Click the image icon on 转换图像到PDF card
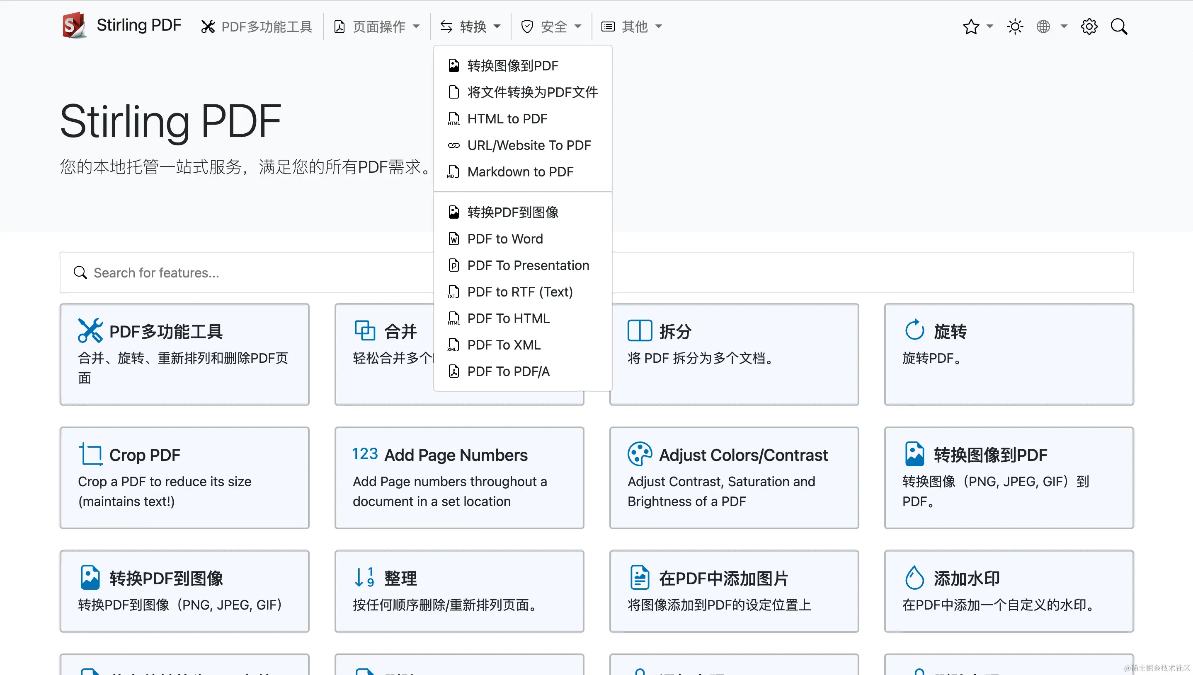Screen dimensions: 1193x675 914,454
